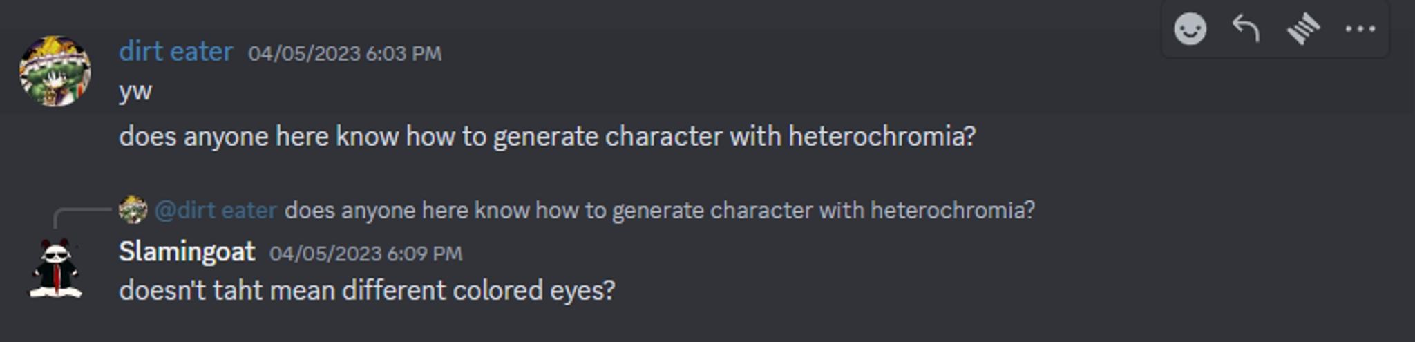Click the message hover actions toolbar background
Image resolution: width=1415 pixels, height=342 pixels.
(x=1275, y=29)
